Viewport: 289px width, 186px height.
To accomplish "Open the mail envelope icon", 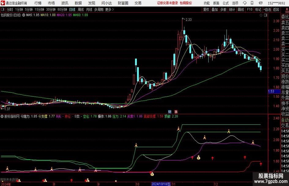I will [261, 3].
